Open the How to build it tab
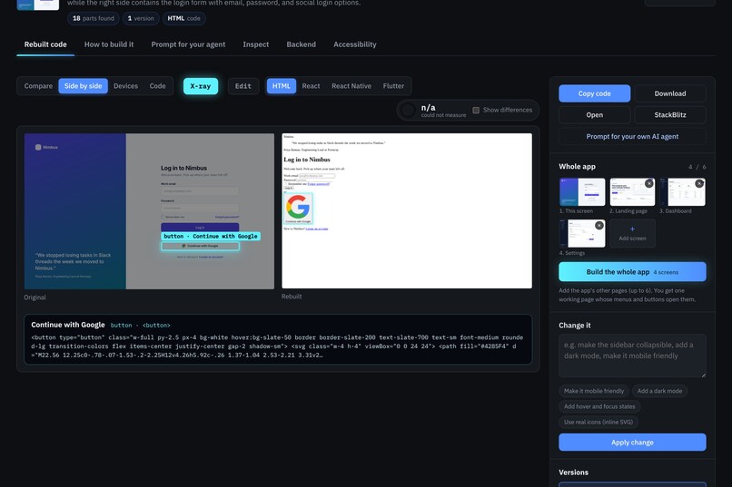Screen dimensions: 732x487 [109, 44]
